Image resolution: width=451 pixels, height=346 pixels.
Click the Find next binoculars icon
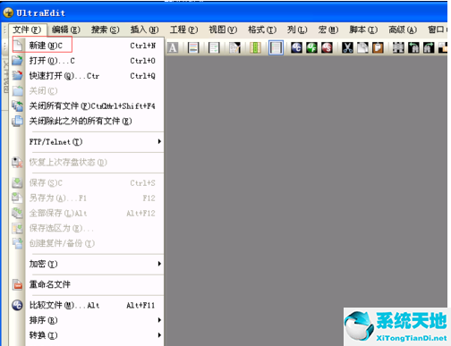(x=429, y=47)
